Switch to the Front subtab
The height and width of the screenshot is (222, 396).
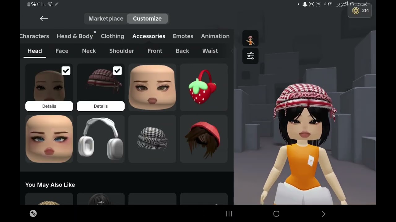click(155, 51)
